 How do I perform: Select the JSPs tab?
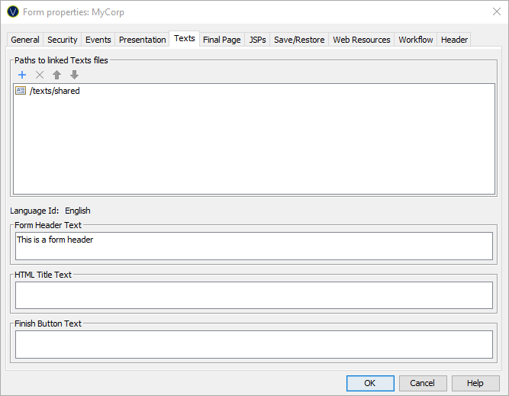pyautogui.click(x=258, y=40)
